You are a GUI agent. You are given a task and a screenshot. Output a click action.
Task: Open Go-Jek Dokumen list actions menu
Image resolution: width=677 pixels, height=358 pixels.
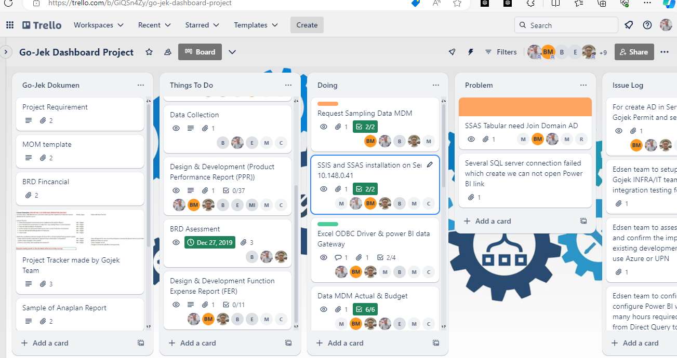click(x=141, y=85)
